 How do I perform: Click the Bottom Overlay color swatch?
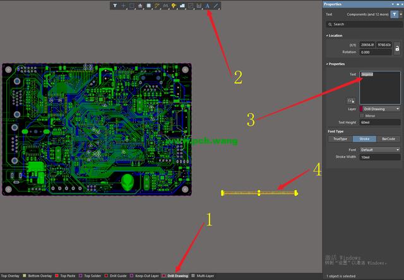click(25, 276)
